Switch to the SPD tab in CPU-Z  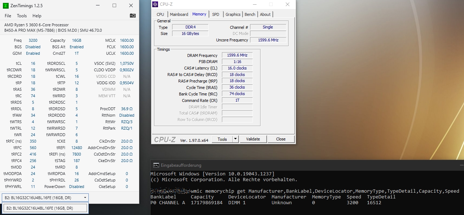[216, 14]
